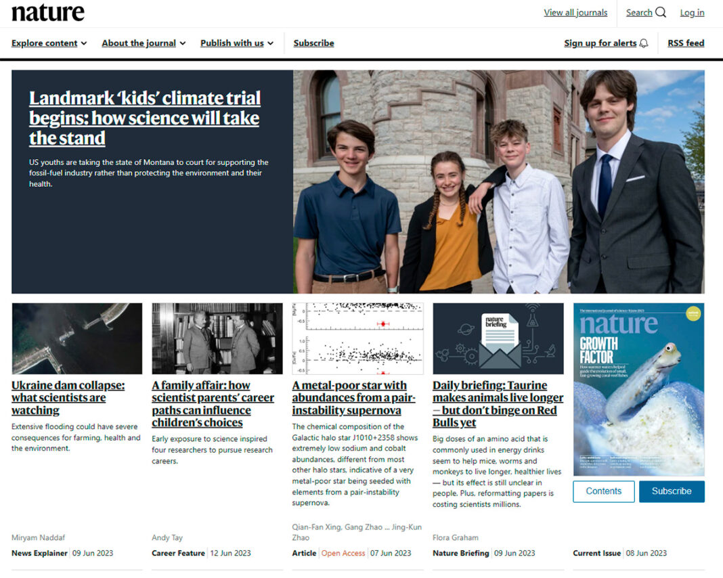
Task: Click the alerts bell icon
Action: coord(644,43)
